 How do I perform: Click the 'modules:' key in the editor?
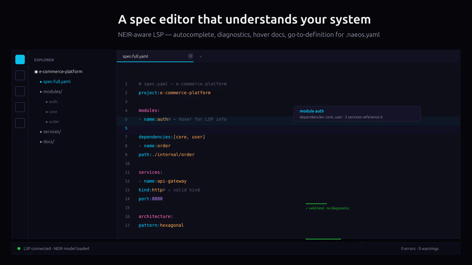149,110
